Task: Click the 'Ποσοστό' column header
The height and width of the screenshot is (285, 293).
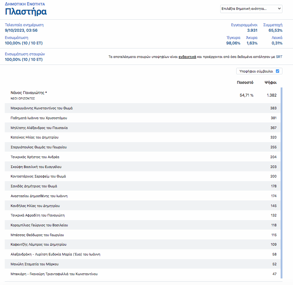Action: [245, 83]
